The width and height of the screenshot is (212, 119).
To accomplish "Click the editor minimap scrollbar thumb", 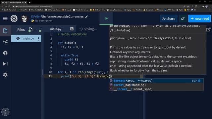I will [141, 76].
